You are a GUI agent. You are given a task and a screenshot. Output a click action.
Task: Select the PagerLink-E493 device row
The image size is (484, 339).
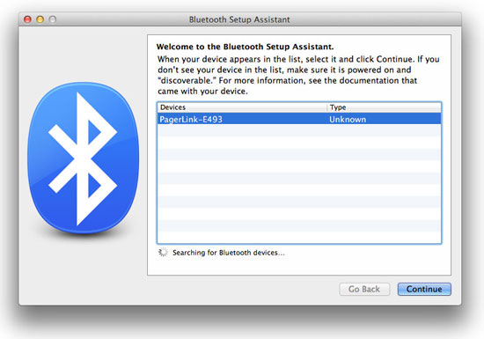(299, 119)
